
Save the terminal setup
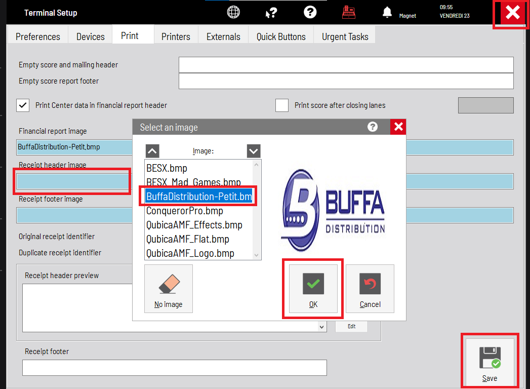(x=490, y=362)
